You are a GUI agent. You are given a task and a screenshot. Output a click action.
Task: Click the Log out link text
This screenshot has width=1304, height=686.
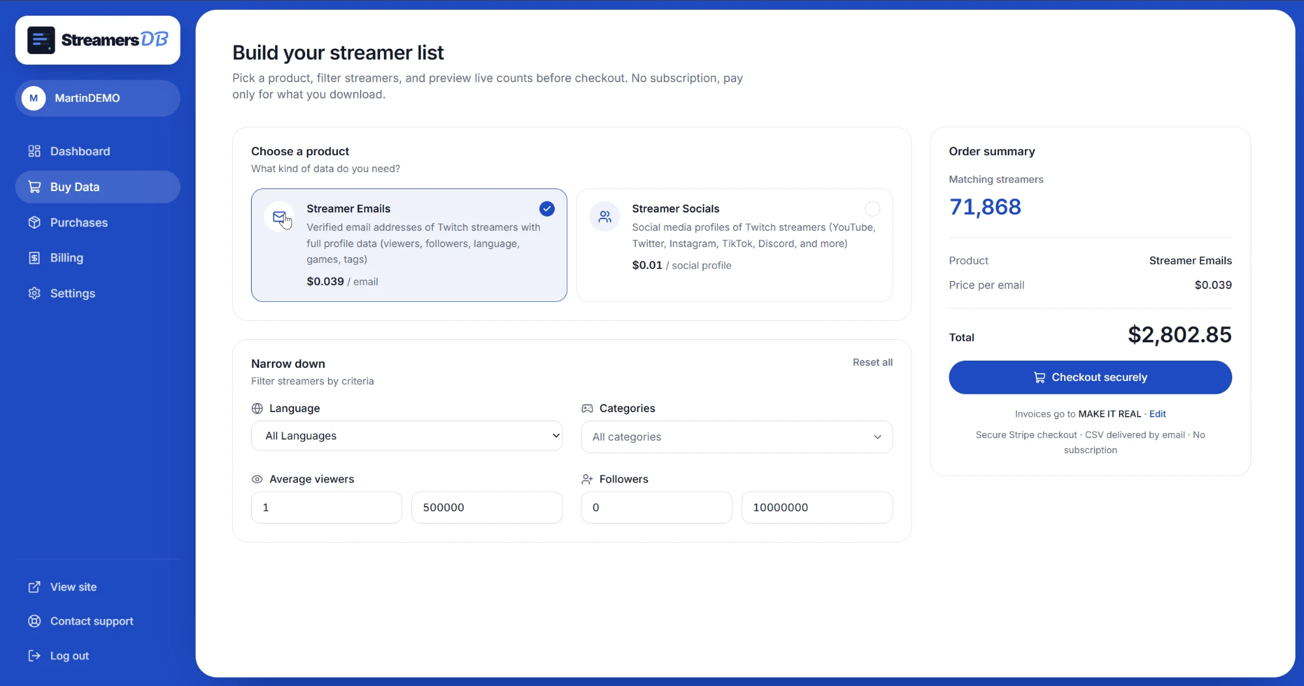(70, 656)
